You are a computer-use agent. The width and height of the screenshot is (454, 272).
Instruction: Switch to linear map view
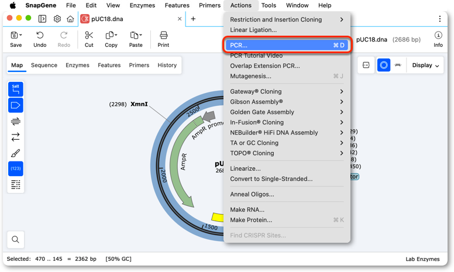coord(398,65)
